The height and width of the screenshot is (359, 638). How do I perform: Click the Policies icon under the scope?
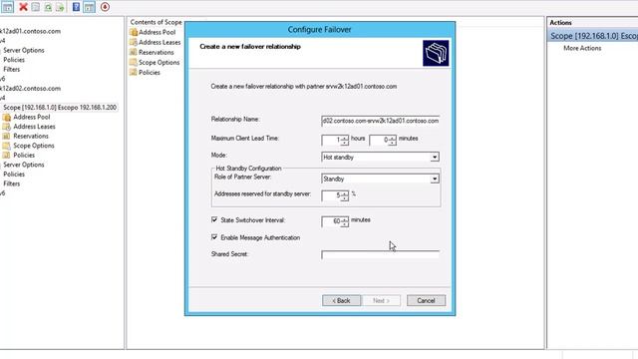(x=7, y=156)
